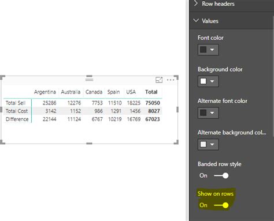
Task: Click bottom-center resize handle of visual
Action: (89, 143)
